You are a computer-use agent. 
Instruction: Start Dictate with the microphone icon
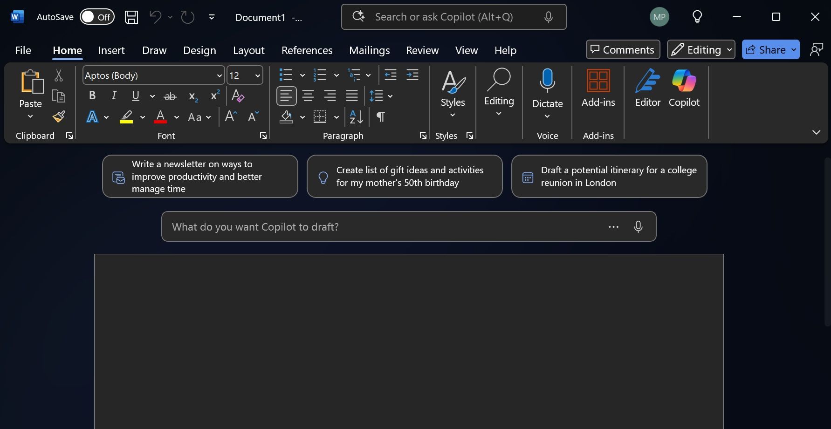[x=547, y=82]
